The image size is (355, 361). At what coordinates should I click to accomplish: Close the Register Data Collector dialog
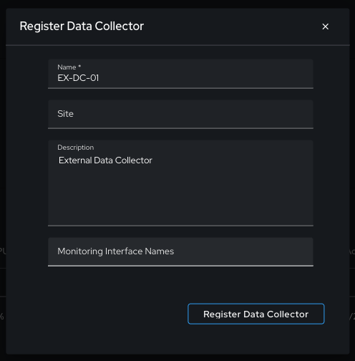click(325, 27)
